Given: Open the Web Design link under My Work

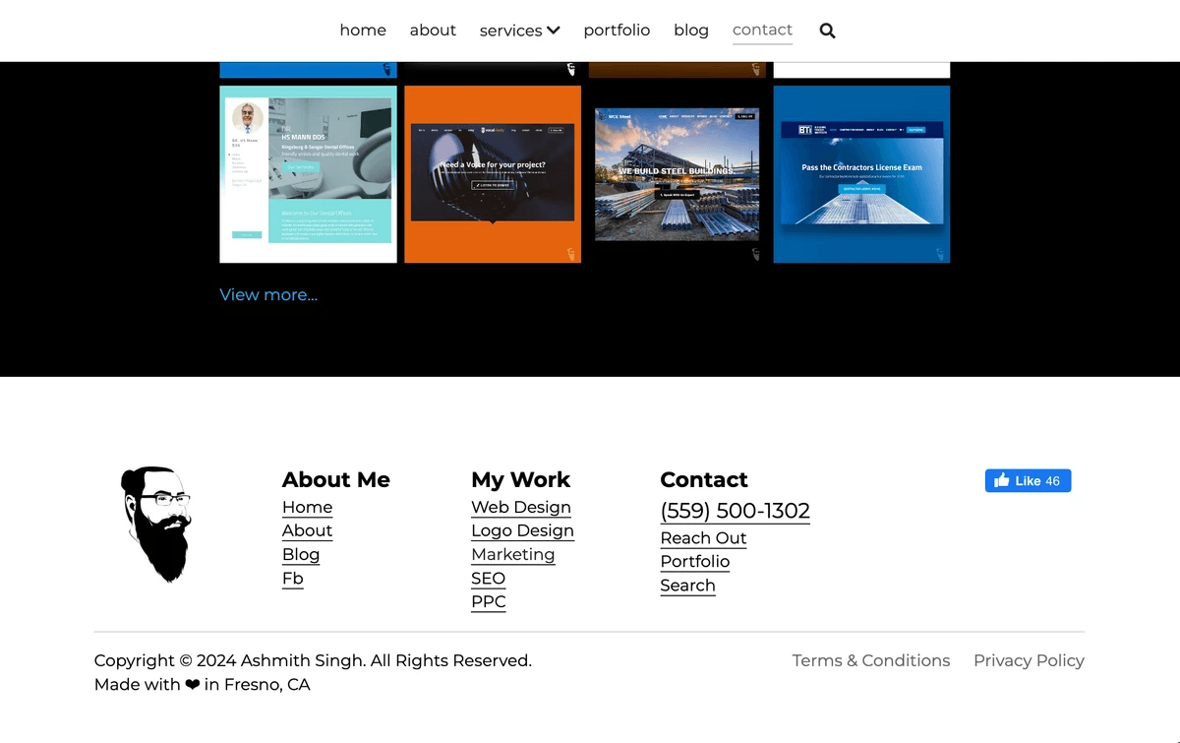Looking at the screenshot, I should tap(521, 507).
